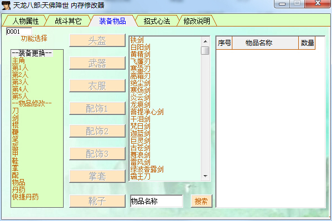Select 甲 category in function list

15,154
